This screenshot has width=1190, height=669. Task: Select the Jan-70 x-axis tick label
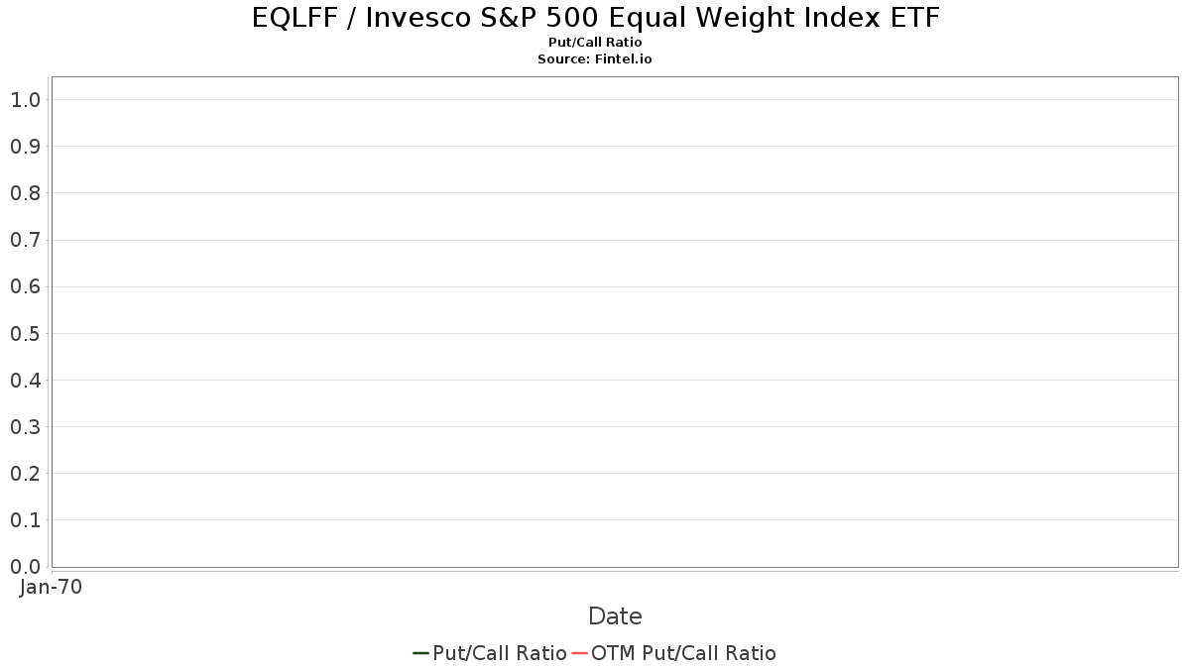(x=51, y=587)
